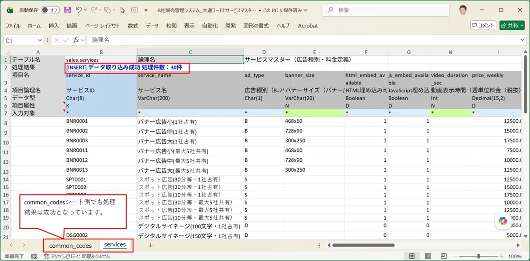Switch to Page Break Preview icon

444,256
